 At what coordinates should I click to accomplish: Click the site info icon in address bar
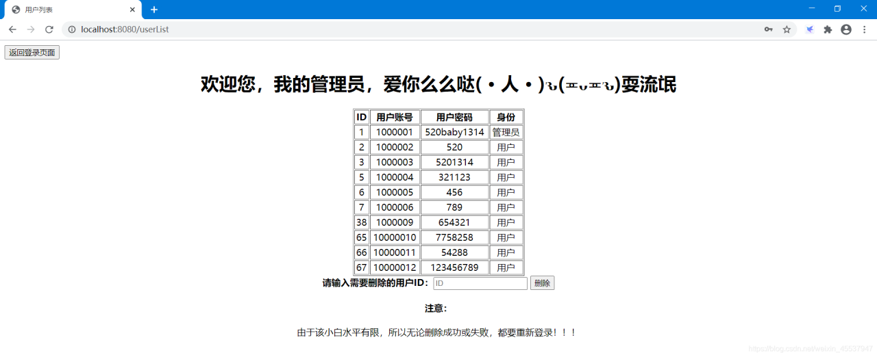pyautogui.click(x=72, y=29)
